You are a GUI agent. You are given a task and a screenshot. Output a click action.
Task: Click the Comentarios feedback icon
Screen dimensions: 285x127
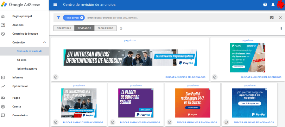click(x=3, y=115)
